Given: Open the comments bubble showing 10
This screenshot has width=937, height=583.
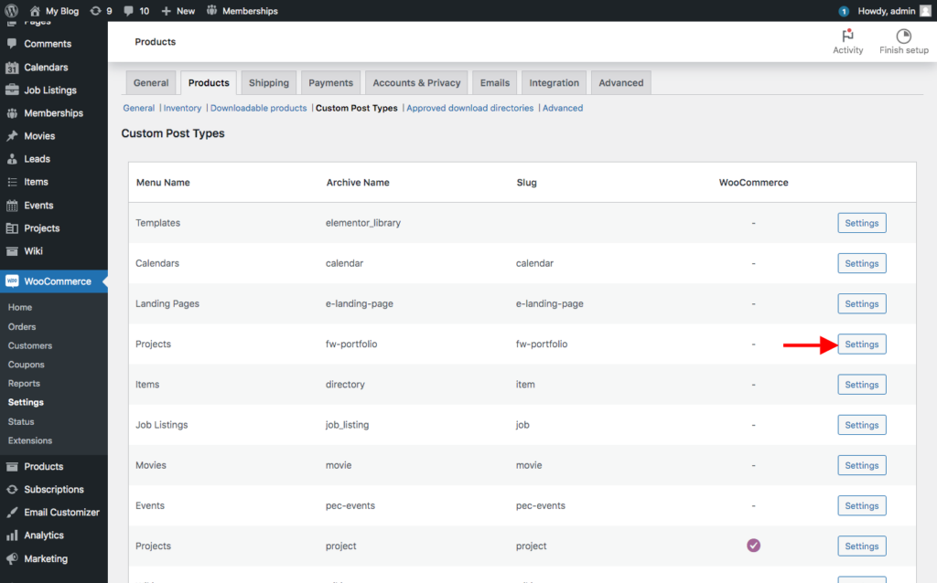Looking at the screenshot, I should click(x=128, y=11).
